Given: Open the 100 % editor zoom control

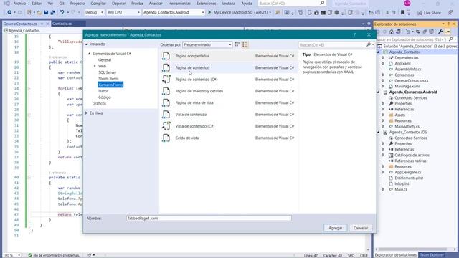Looking at the screenshot, I should tap(11, 255).
